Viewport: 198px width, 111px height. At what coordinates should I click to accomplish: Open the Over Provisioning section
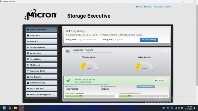[x=41, y=83]
